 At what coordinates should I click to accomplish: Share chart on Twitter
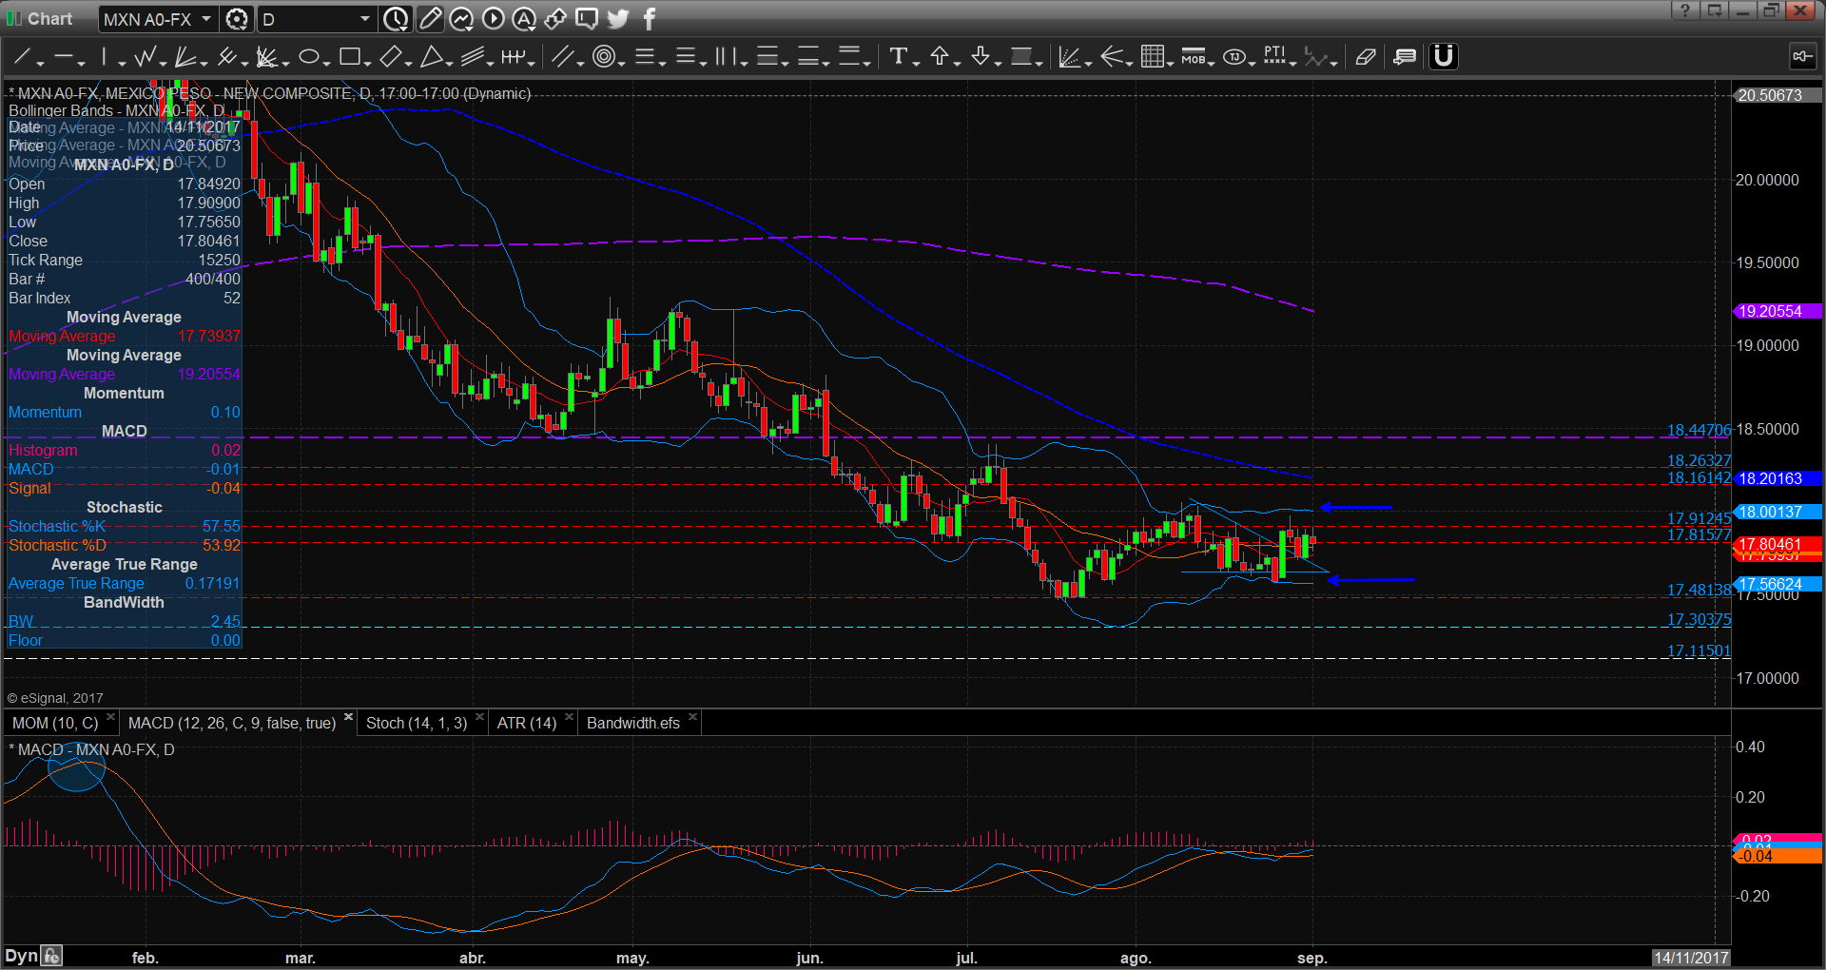click(618, 19)
